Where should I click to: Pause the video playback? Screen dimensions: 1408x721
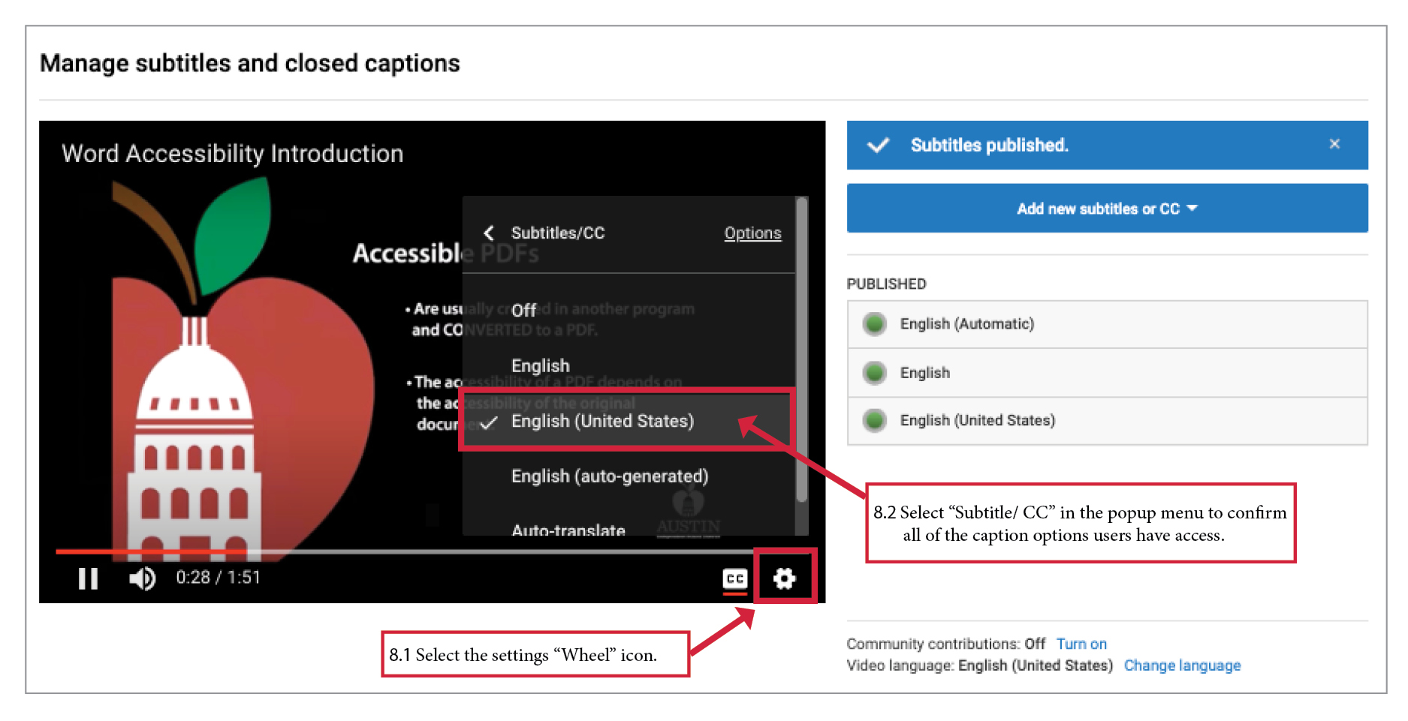88,578
